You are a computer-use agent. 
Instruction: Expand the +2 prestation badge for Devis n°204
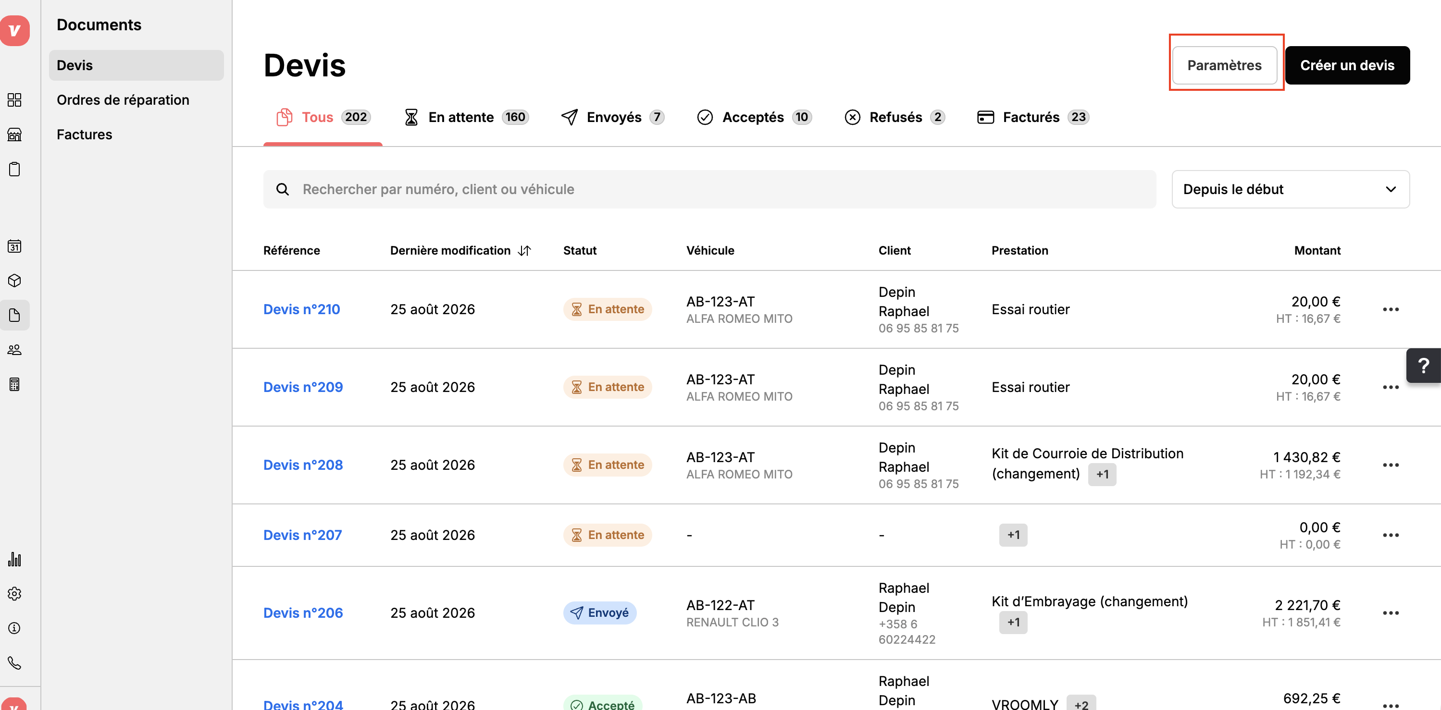click(1081, 704)
